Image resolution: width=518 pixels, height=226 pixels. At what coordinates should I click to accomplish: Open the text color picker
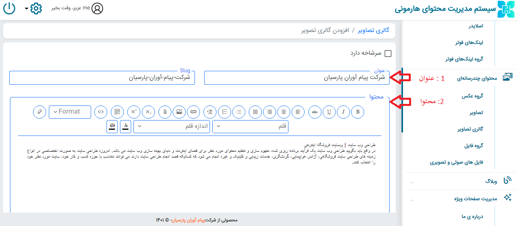tap(126, 127)
